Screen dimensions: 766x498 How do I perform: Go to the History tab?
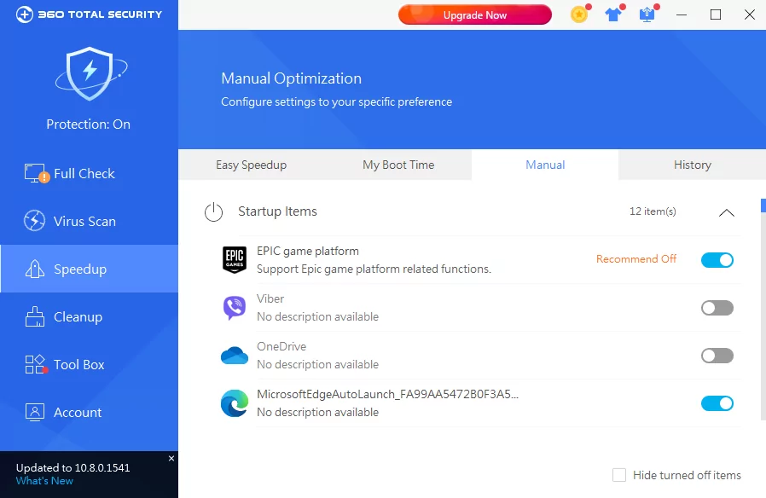pos(693,165)
